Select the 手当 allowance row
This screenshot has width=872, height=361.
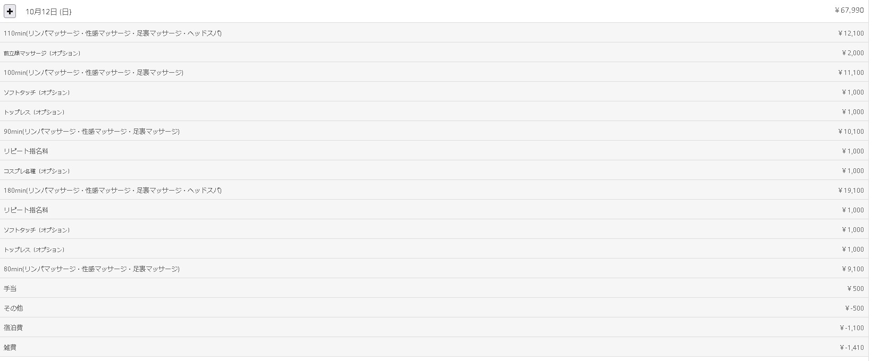click(10, 288)
